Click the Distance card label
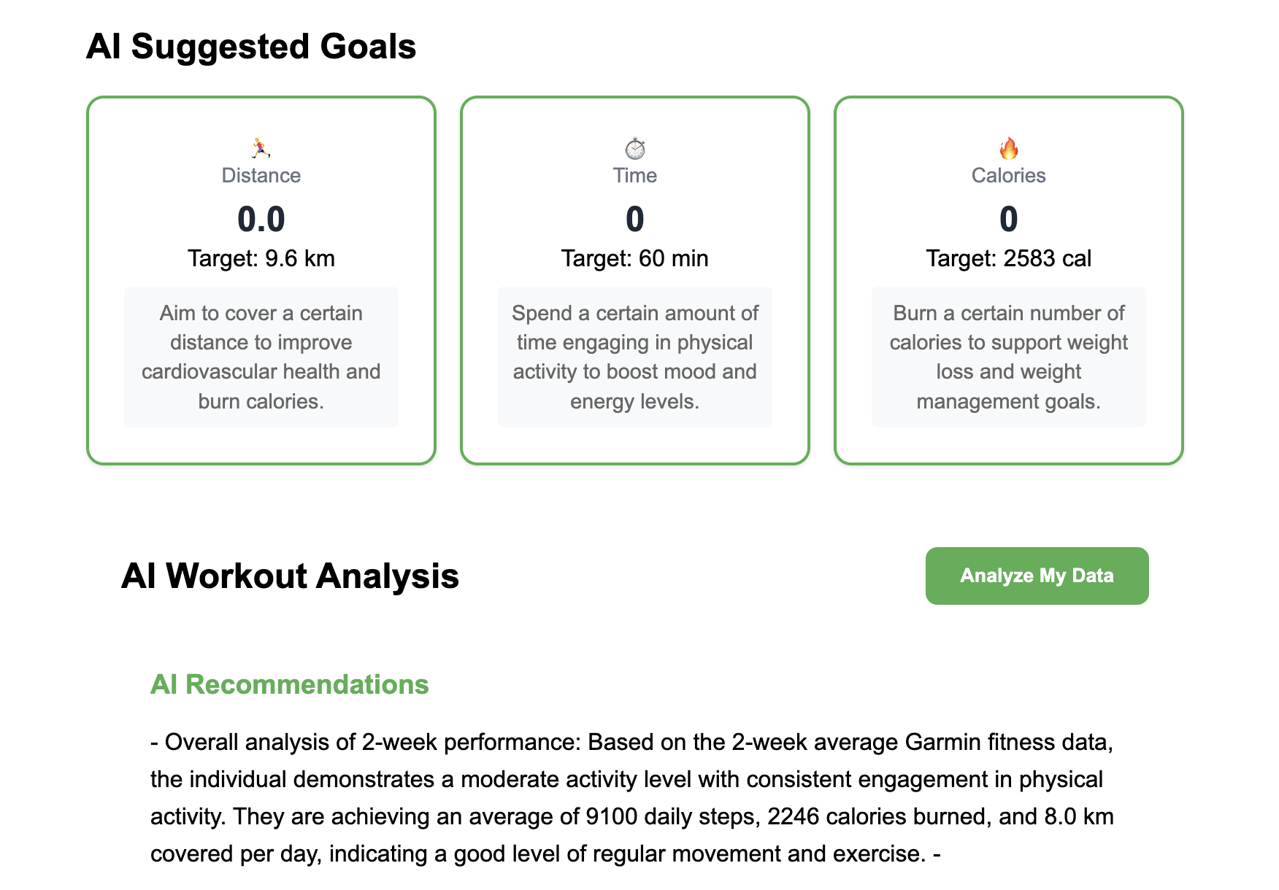Screen dimensions: 1279x890 (261, 176)
